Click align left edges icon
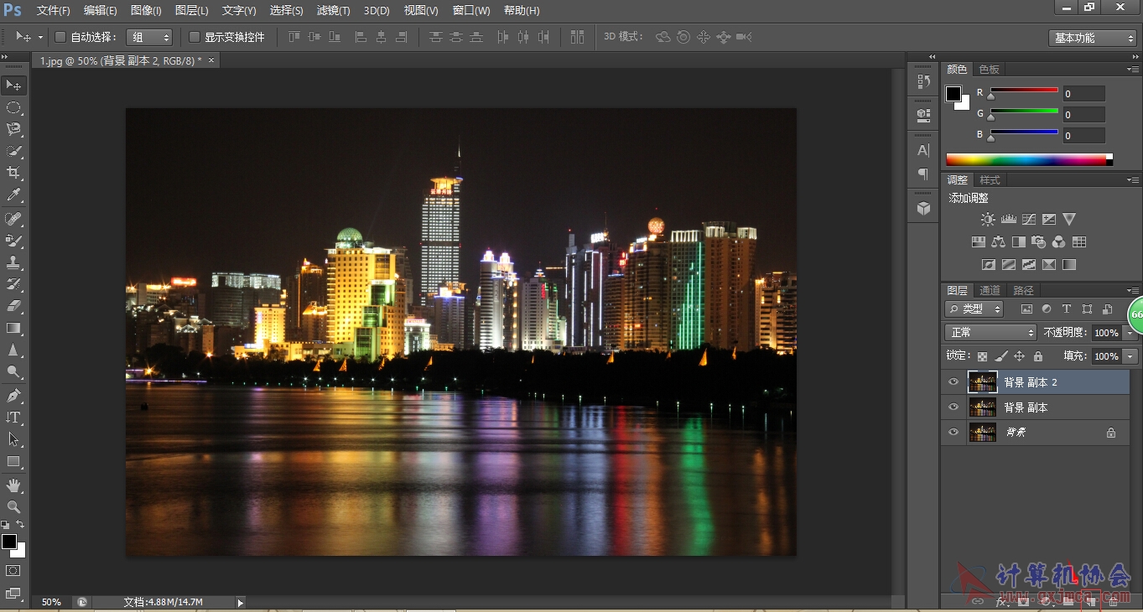This screenshot has height=612, width=1143. coord(361,37)
